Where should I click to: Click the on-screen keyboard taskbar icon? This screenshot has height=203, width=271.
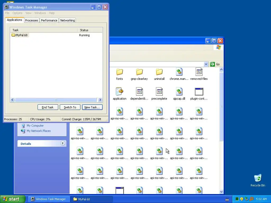(x=227, y=200)
